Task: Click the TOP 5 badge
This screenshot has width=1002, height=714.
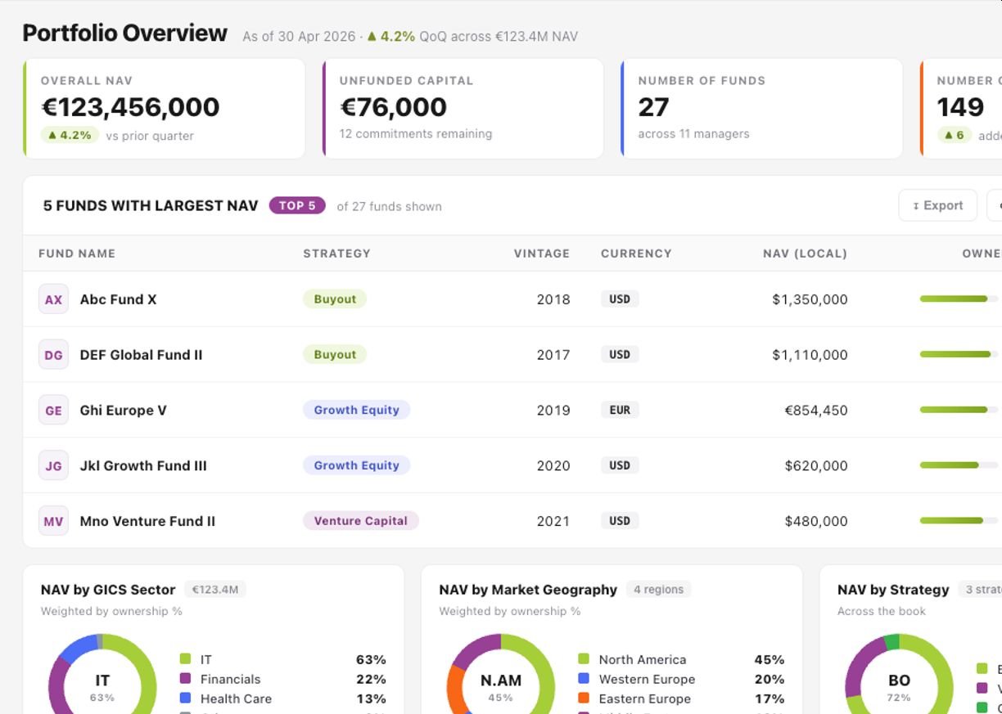Action: coord(297,205)
